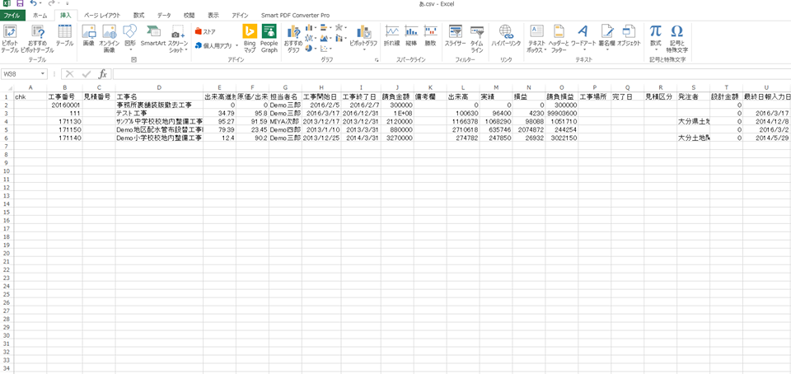Open Recommended Charts (おすすめグラフ)
Image resolution: width=791 pixels, height=374 pixels.
[x=293, y=39]
